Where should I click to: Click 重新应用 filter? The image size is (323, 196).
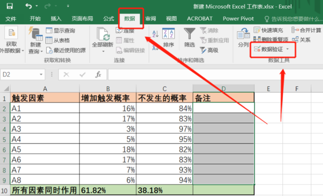tap(215, 41)
